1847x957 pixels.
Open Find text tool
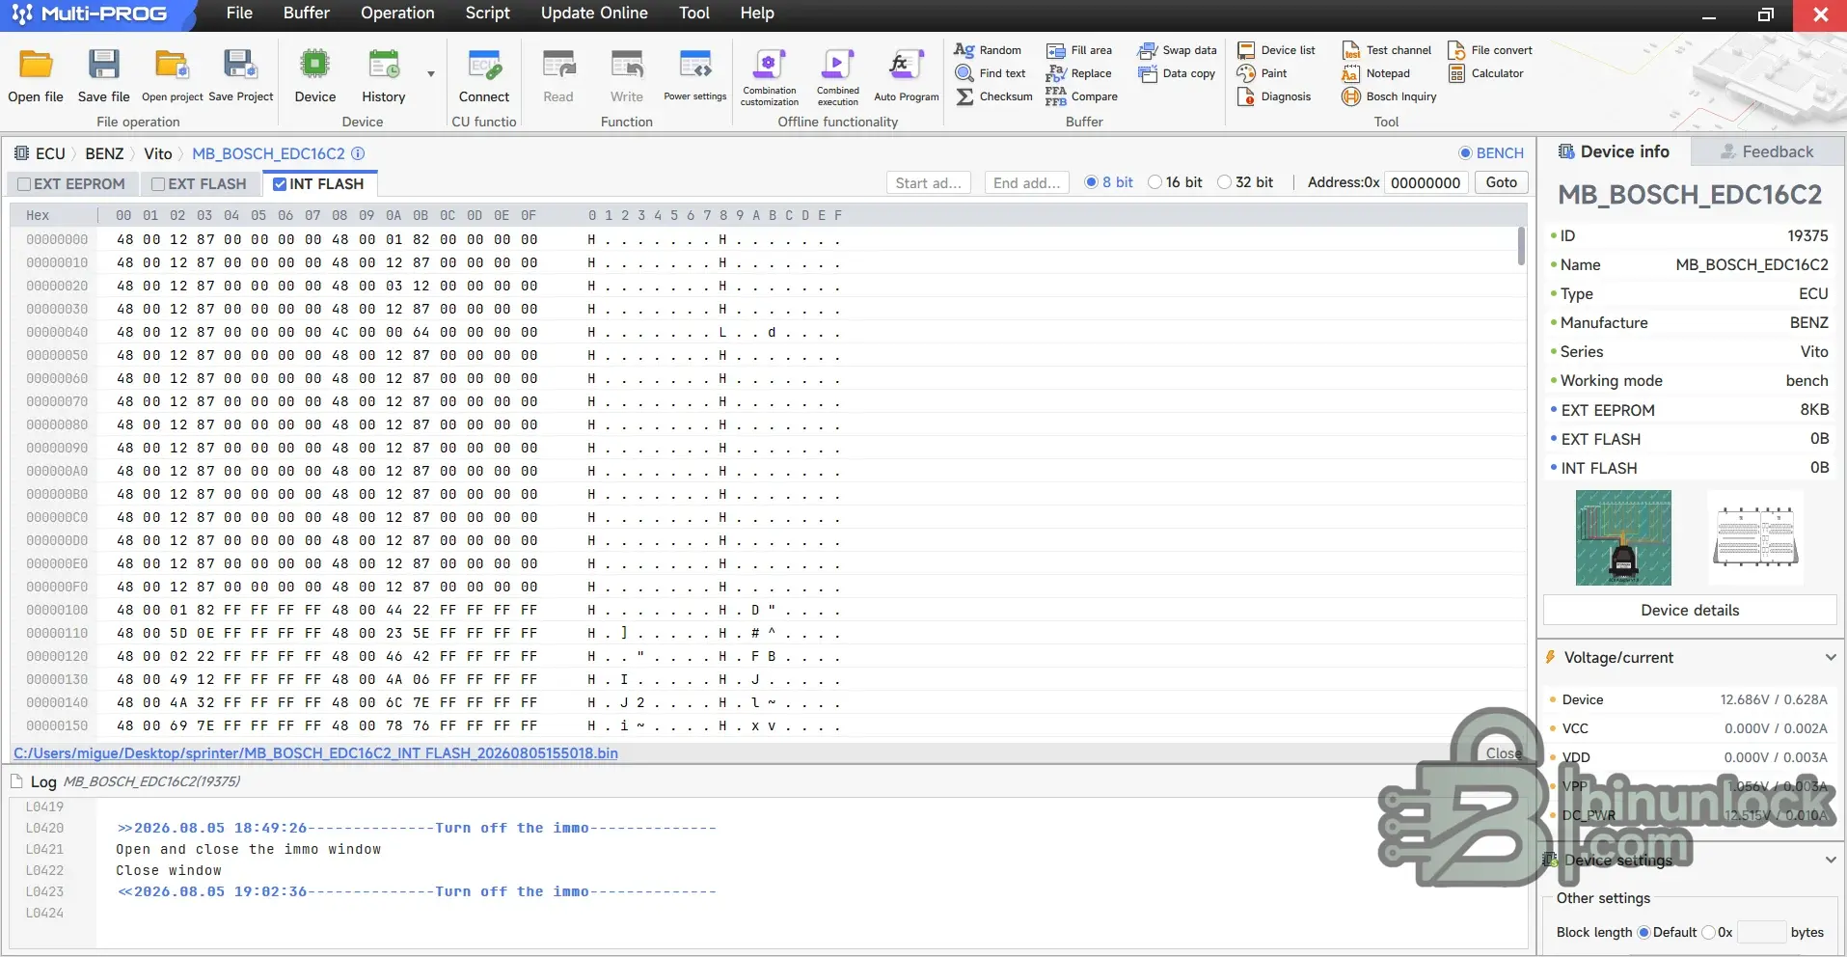tap(990, 73)
